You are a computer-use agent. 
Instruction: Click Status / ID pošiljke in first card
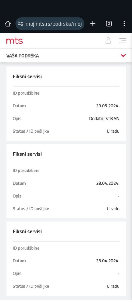coord(31,131)
